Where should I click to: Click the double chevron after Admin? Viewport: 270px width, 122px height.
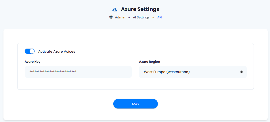pyautogui.click(x=129, y=17)
